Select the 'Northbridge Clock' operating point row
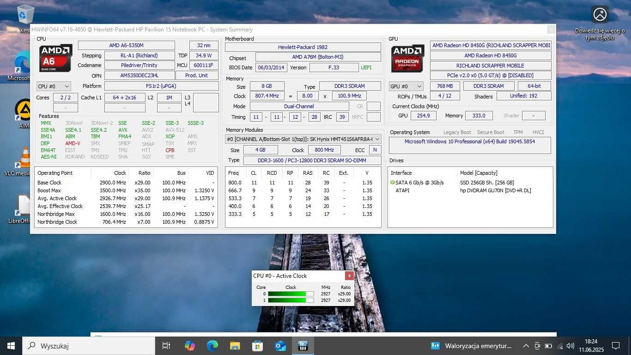Screen dimensions: 631x355 [126, 222]
